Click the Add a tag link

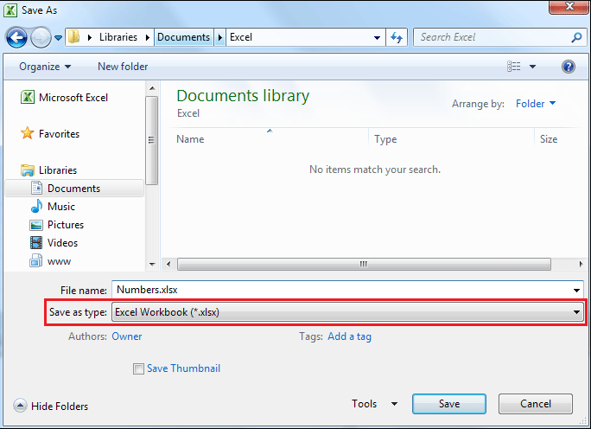coord(349,336)
